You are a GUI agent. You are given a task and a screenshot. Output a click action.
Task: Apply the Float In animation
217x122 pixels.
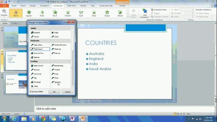tap(68, 13)
